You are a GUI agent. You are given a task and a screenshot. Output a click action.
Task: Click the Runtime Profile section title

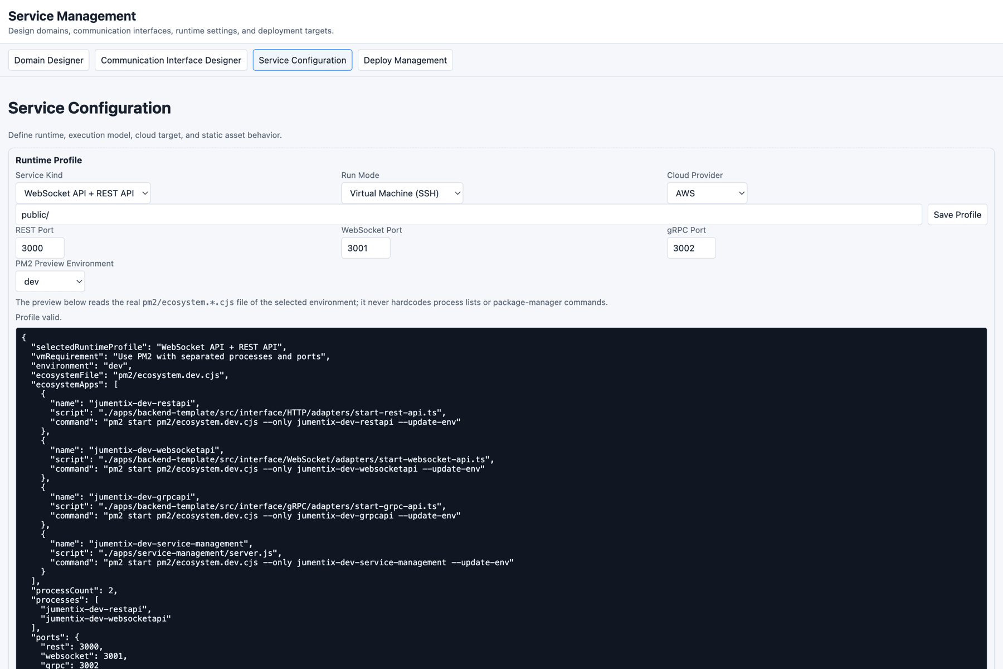click(49, 160)
